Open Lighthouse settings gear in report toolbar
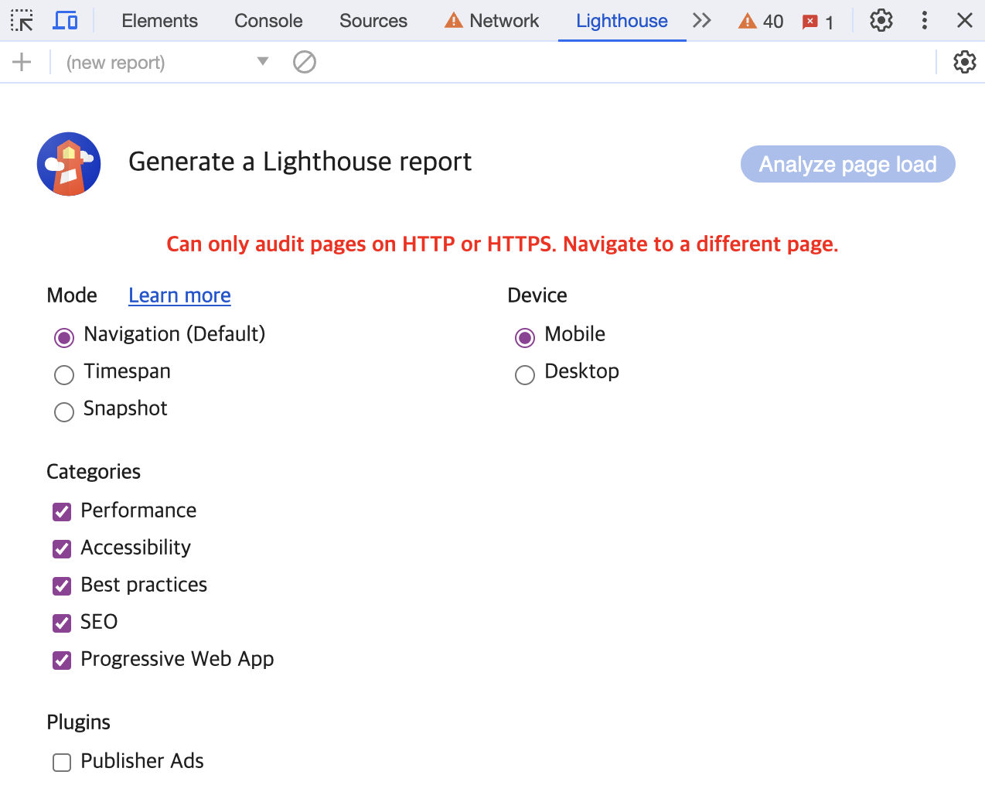Image resolution: width=985 pixels, height=792 pixels. coord(965,62)
